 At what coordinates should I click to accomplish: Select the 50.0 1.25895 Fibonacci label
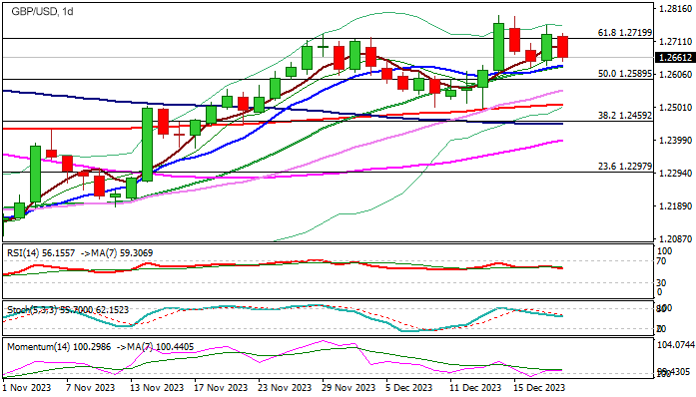625,74
